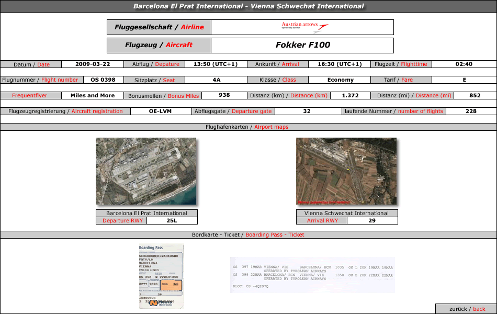Viewport: 497px width, 314px height.
Task: Click the Ankunft / Arrival label
Action: click(277, 64)
